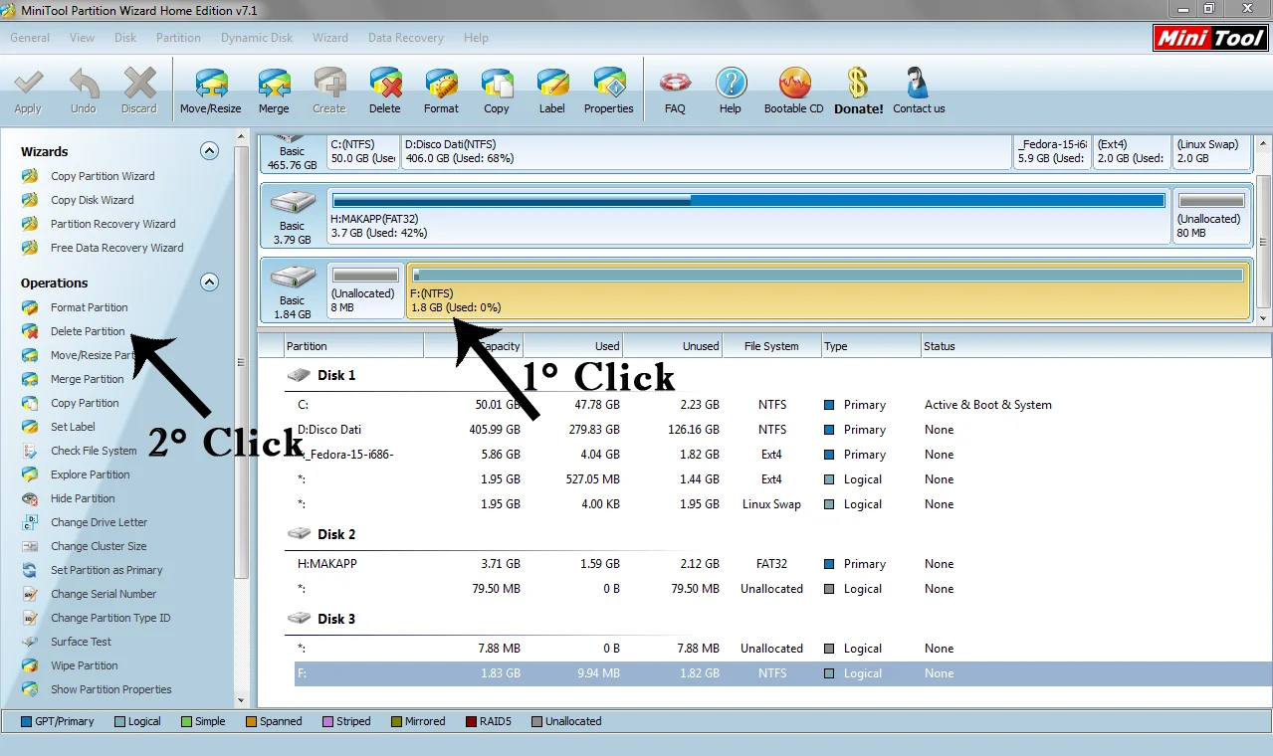1273x756 pixels.
Task: Open Copy Disk Wizard in sidebar
Action: 92,200
